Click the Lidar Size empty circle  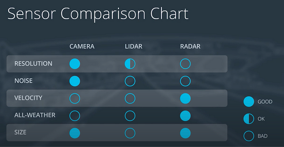click(x=130, y=133)
